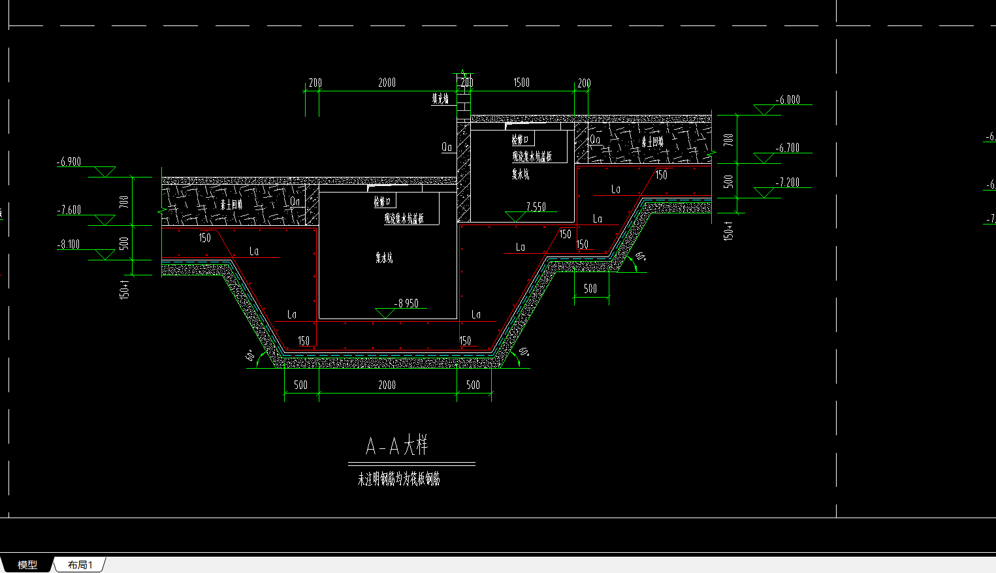Select the -6.700 elevation label
996x573 pixels.
click(x=788, y=148)
